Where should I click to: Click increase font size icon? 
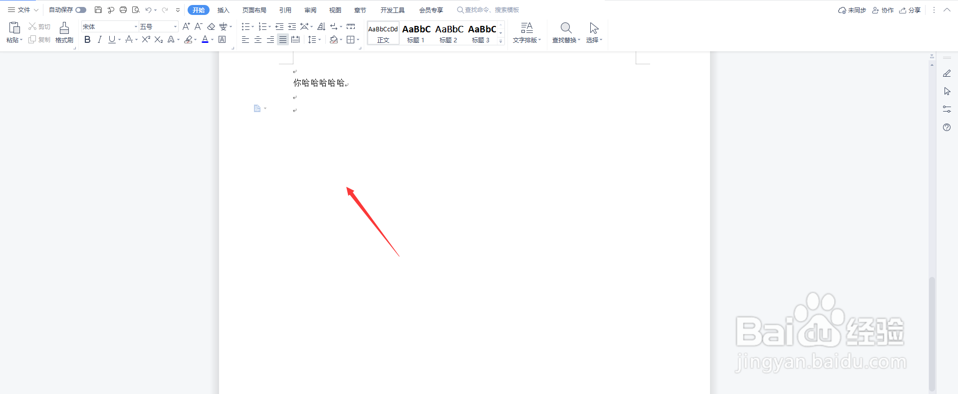(x=186, y=26)
